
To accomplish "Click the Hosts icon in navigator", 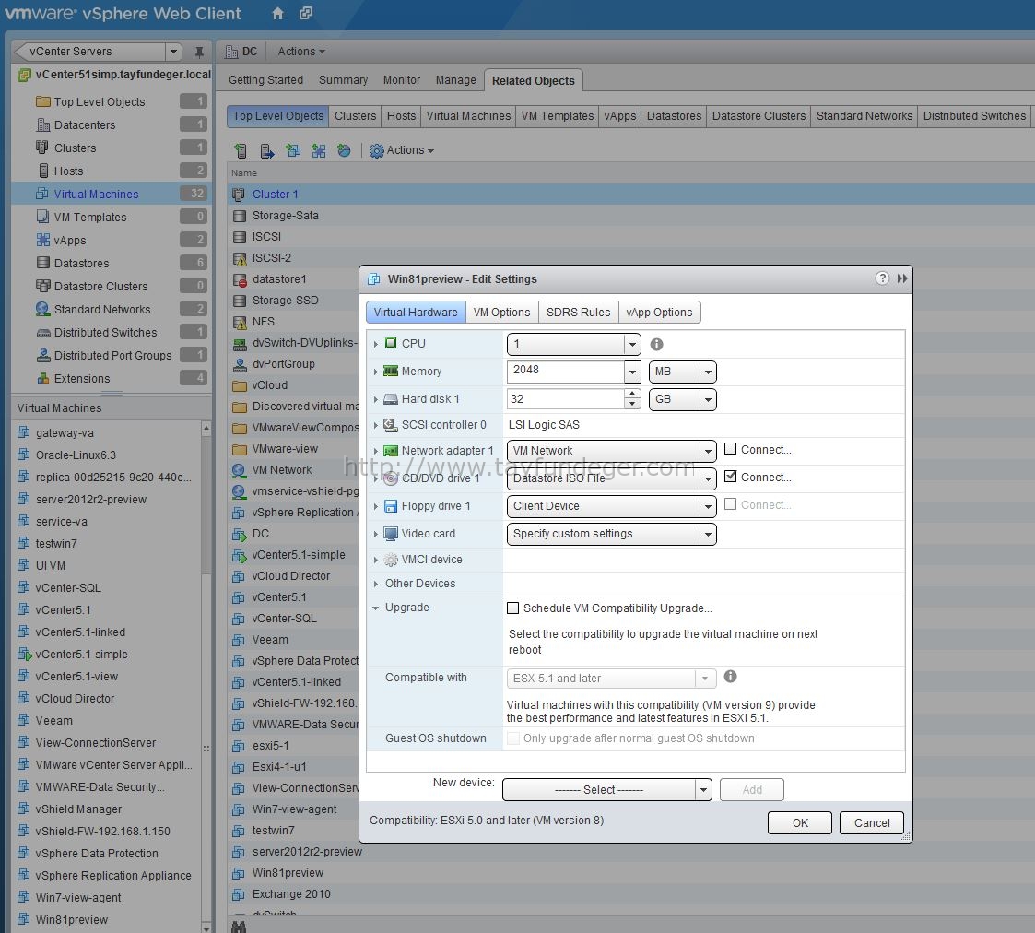I will 43,171.
